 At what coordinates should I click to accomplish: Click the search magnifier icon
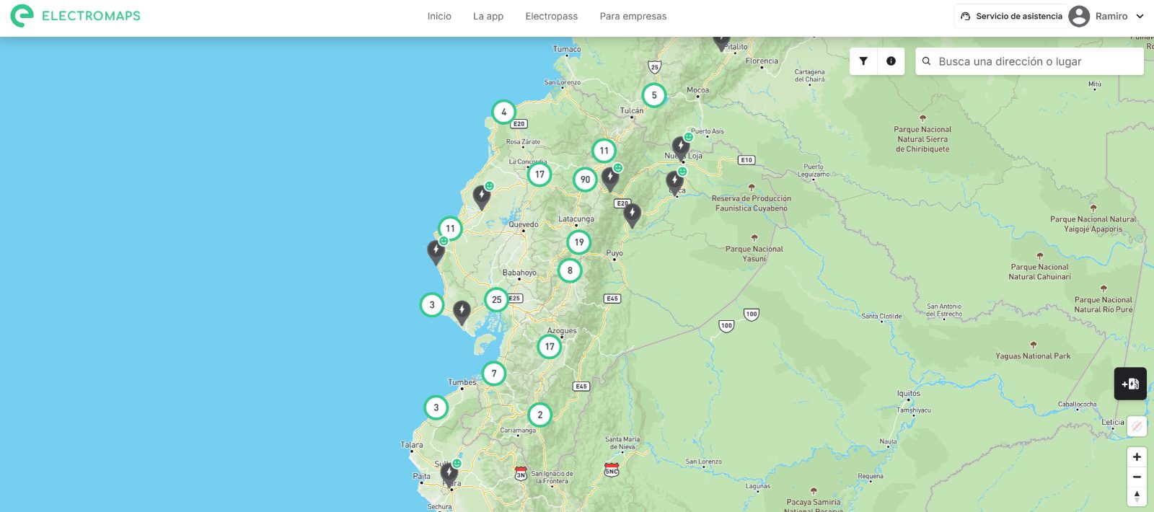point(927,61)
